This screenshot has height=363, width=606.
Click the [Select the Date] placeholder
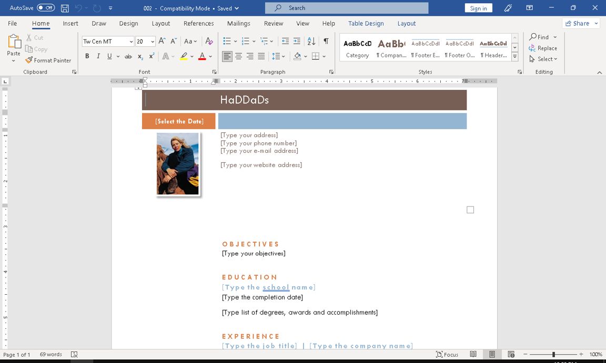(x=179, y=121)
